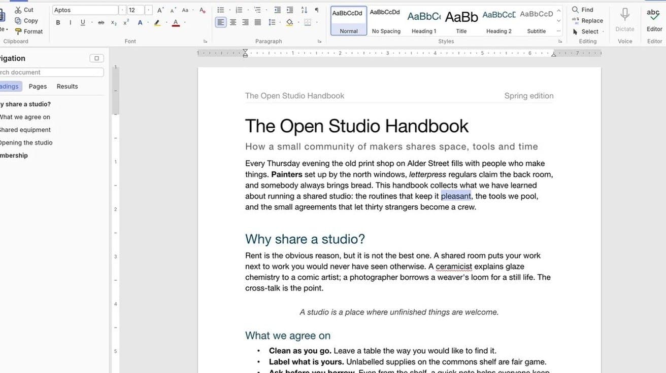Viewport: 666px width, 373px height.
Task: Open the font name dropdown arrow
Action: coord(122,10)
